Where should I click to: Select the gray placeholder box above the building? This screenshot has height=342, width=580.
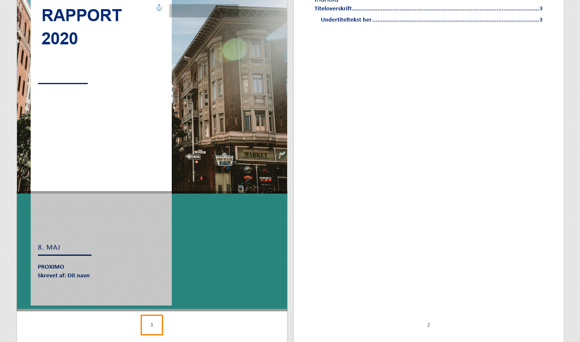pos(203,11)
